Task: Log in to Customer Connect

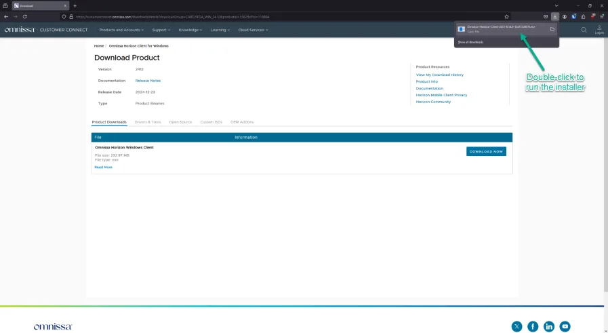Action: 599,29
